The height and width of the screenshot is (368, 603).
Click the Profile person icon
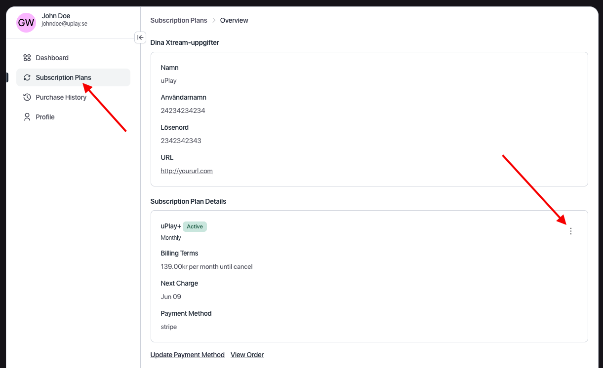pyautogui.click(x=27, y=117)
